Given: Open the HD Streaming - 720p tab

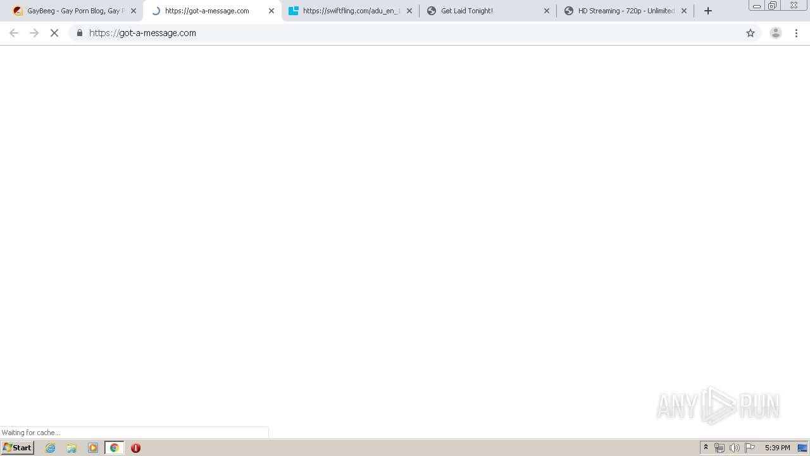Looking at the screenshot, I should point(626,11).
